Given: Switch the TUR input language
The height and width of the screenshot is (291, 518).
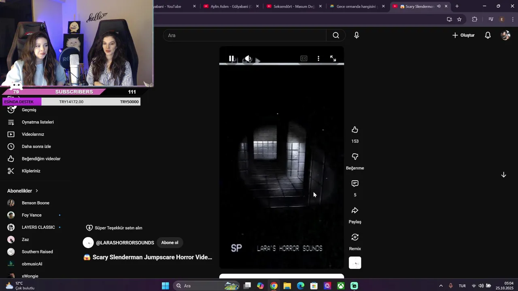Looking at the screenshot, I should pos(462,286).
